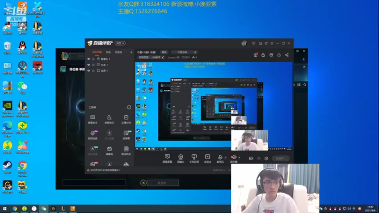Open settings gear in League client window

coord(298,51)
